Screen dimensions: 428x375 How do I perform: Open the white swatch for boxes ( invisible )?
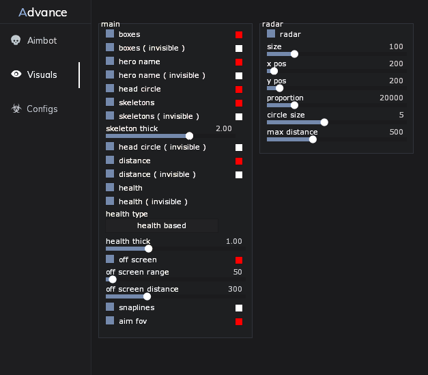(x=239, y=48)
